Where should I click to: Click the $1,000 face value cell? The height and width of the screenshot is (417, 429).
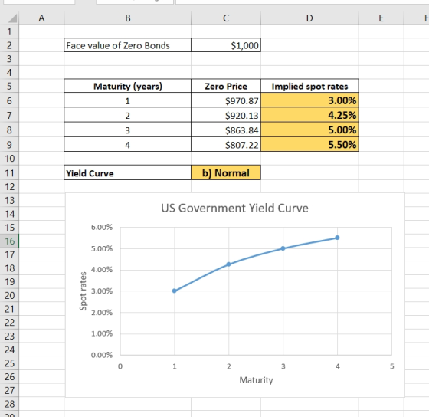(226, 45)
